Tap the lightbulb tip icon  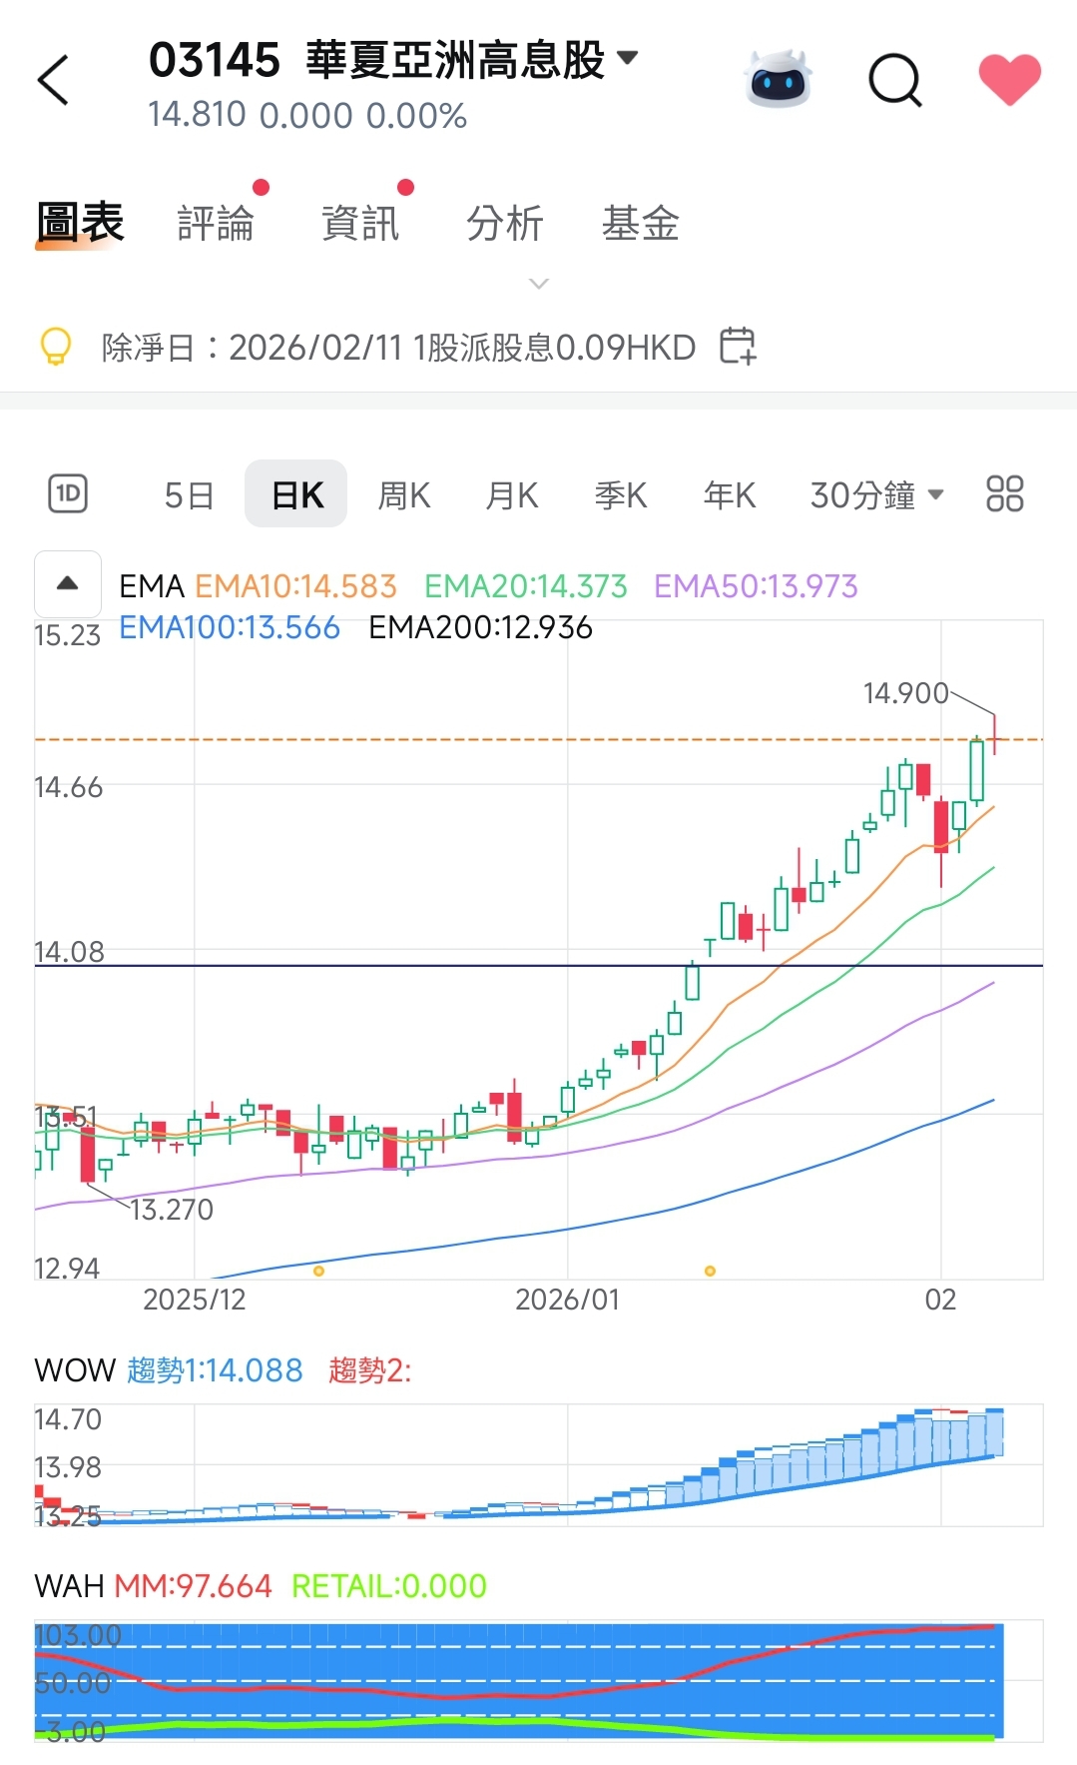(x=56, y=347)
